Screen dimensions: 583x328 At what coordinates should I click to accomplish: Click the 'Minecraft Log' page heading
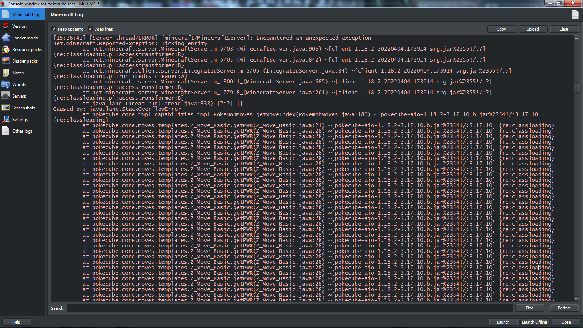(67, 15)
